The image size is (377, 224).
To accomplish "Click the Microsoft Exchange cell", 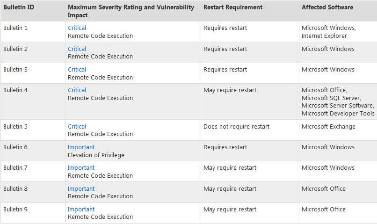I will tap(328, 126).
